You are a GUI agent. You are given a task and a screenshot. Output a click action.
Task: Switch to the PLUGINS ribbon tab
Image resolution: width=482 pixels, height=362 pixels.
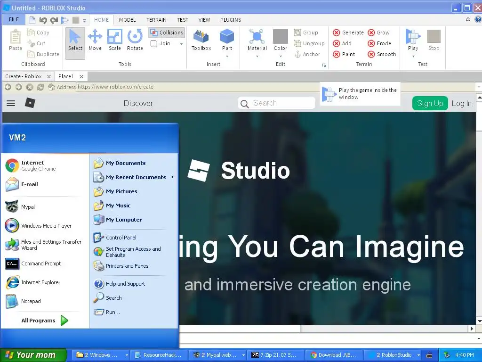[x=231, y=20]
